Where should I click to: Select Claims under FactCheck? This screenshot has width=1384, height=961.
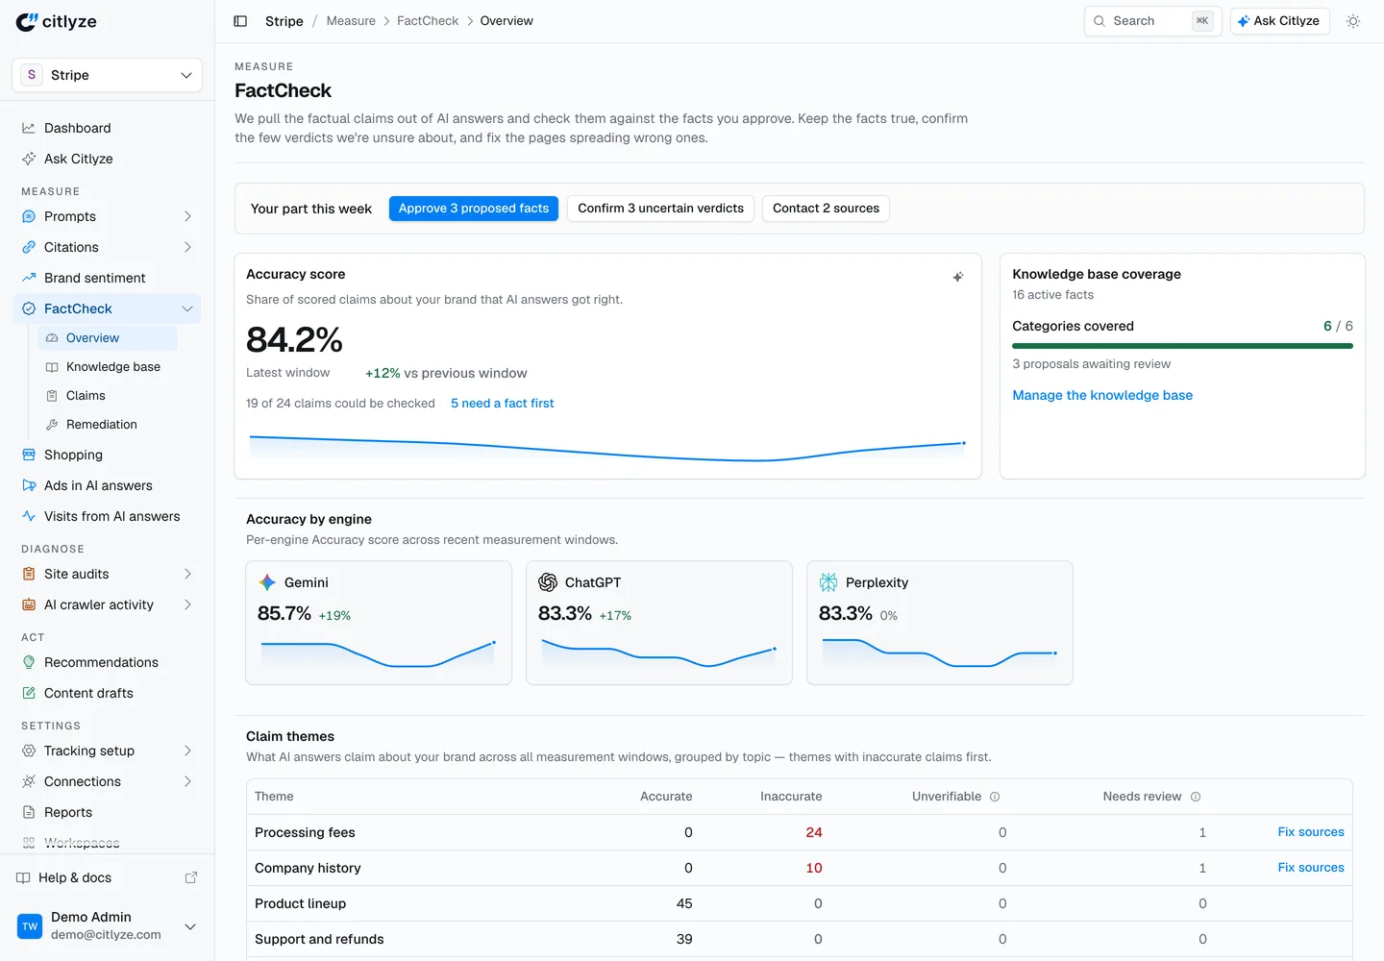click(108, 396)
